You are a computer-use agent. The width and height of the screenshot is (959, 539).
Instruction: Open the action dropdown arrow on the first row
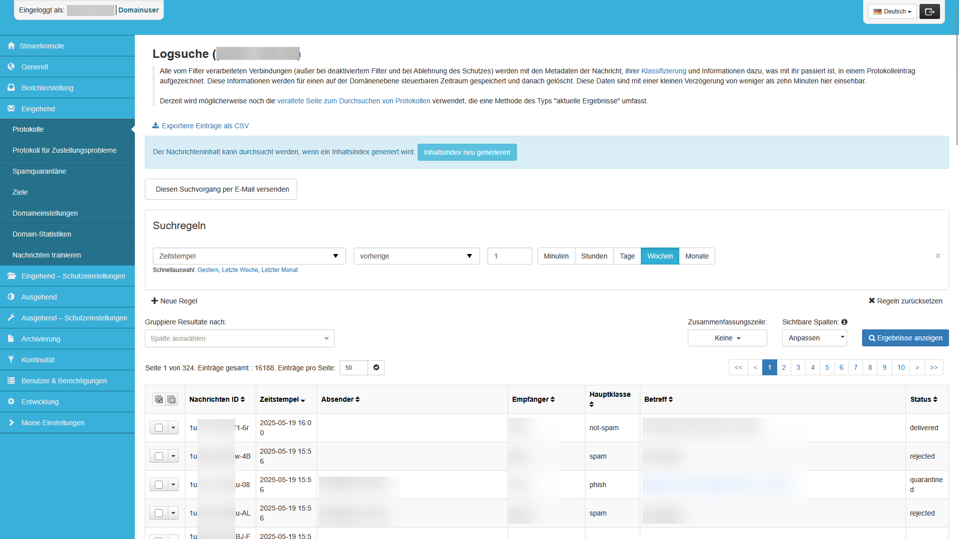point(173,428)
